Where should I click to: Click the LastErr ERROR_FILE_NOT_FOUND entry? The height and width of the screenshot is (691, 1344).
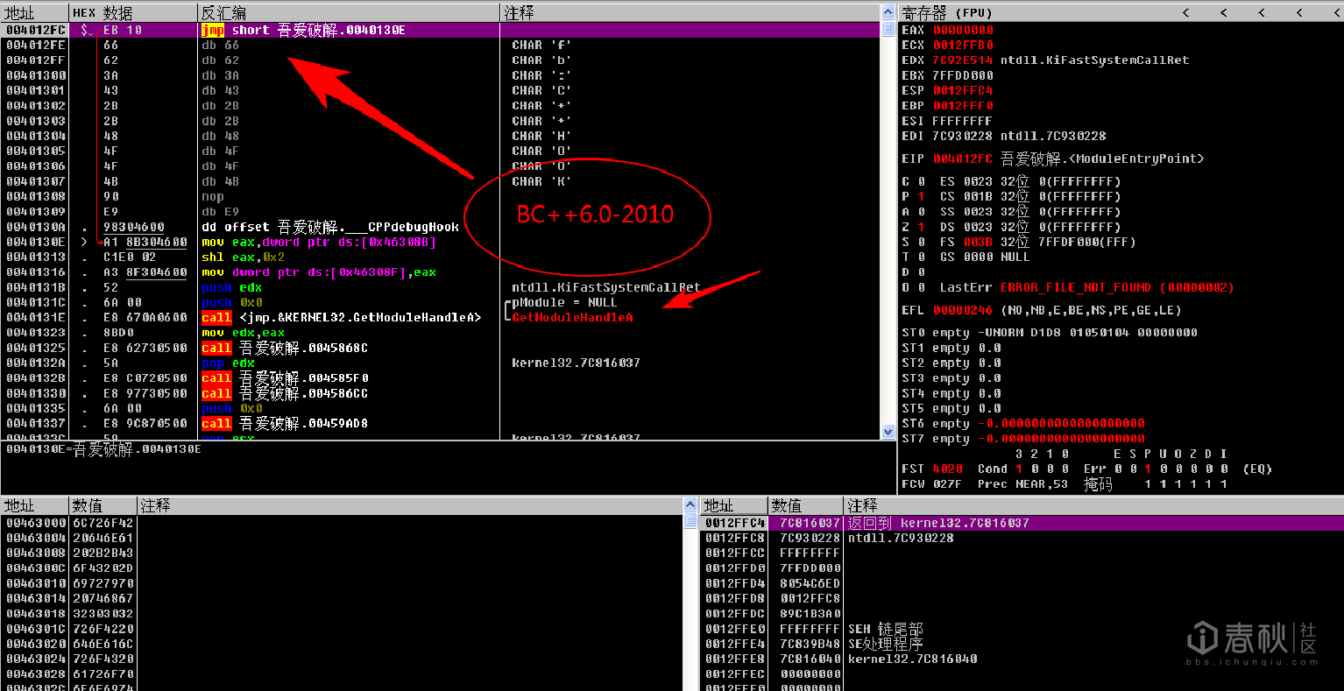[x=1086, y=287]
